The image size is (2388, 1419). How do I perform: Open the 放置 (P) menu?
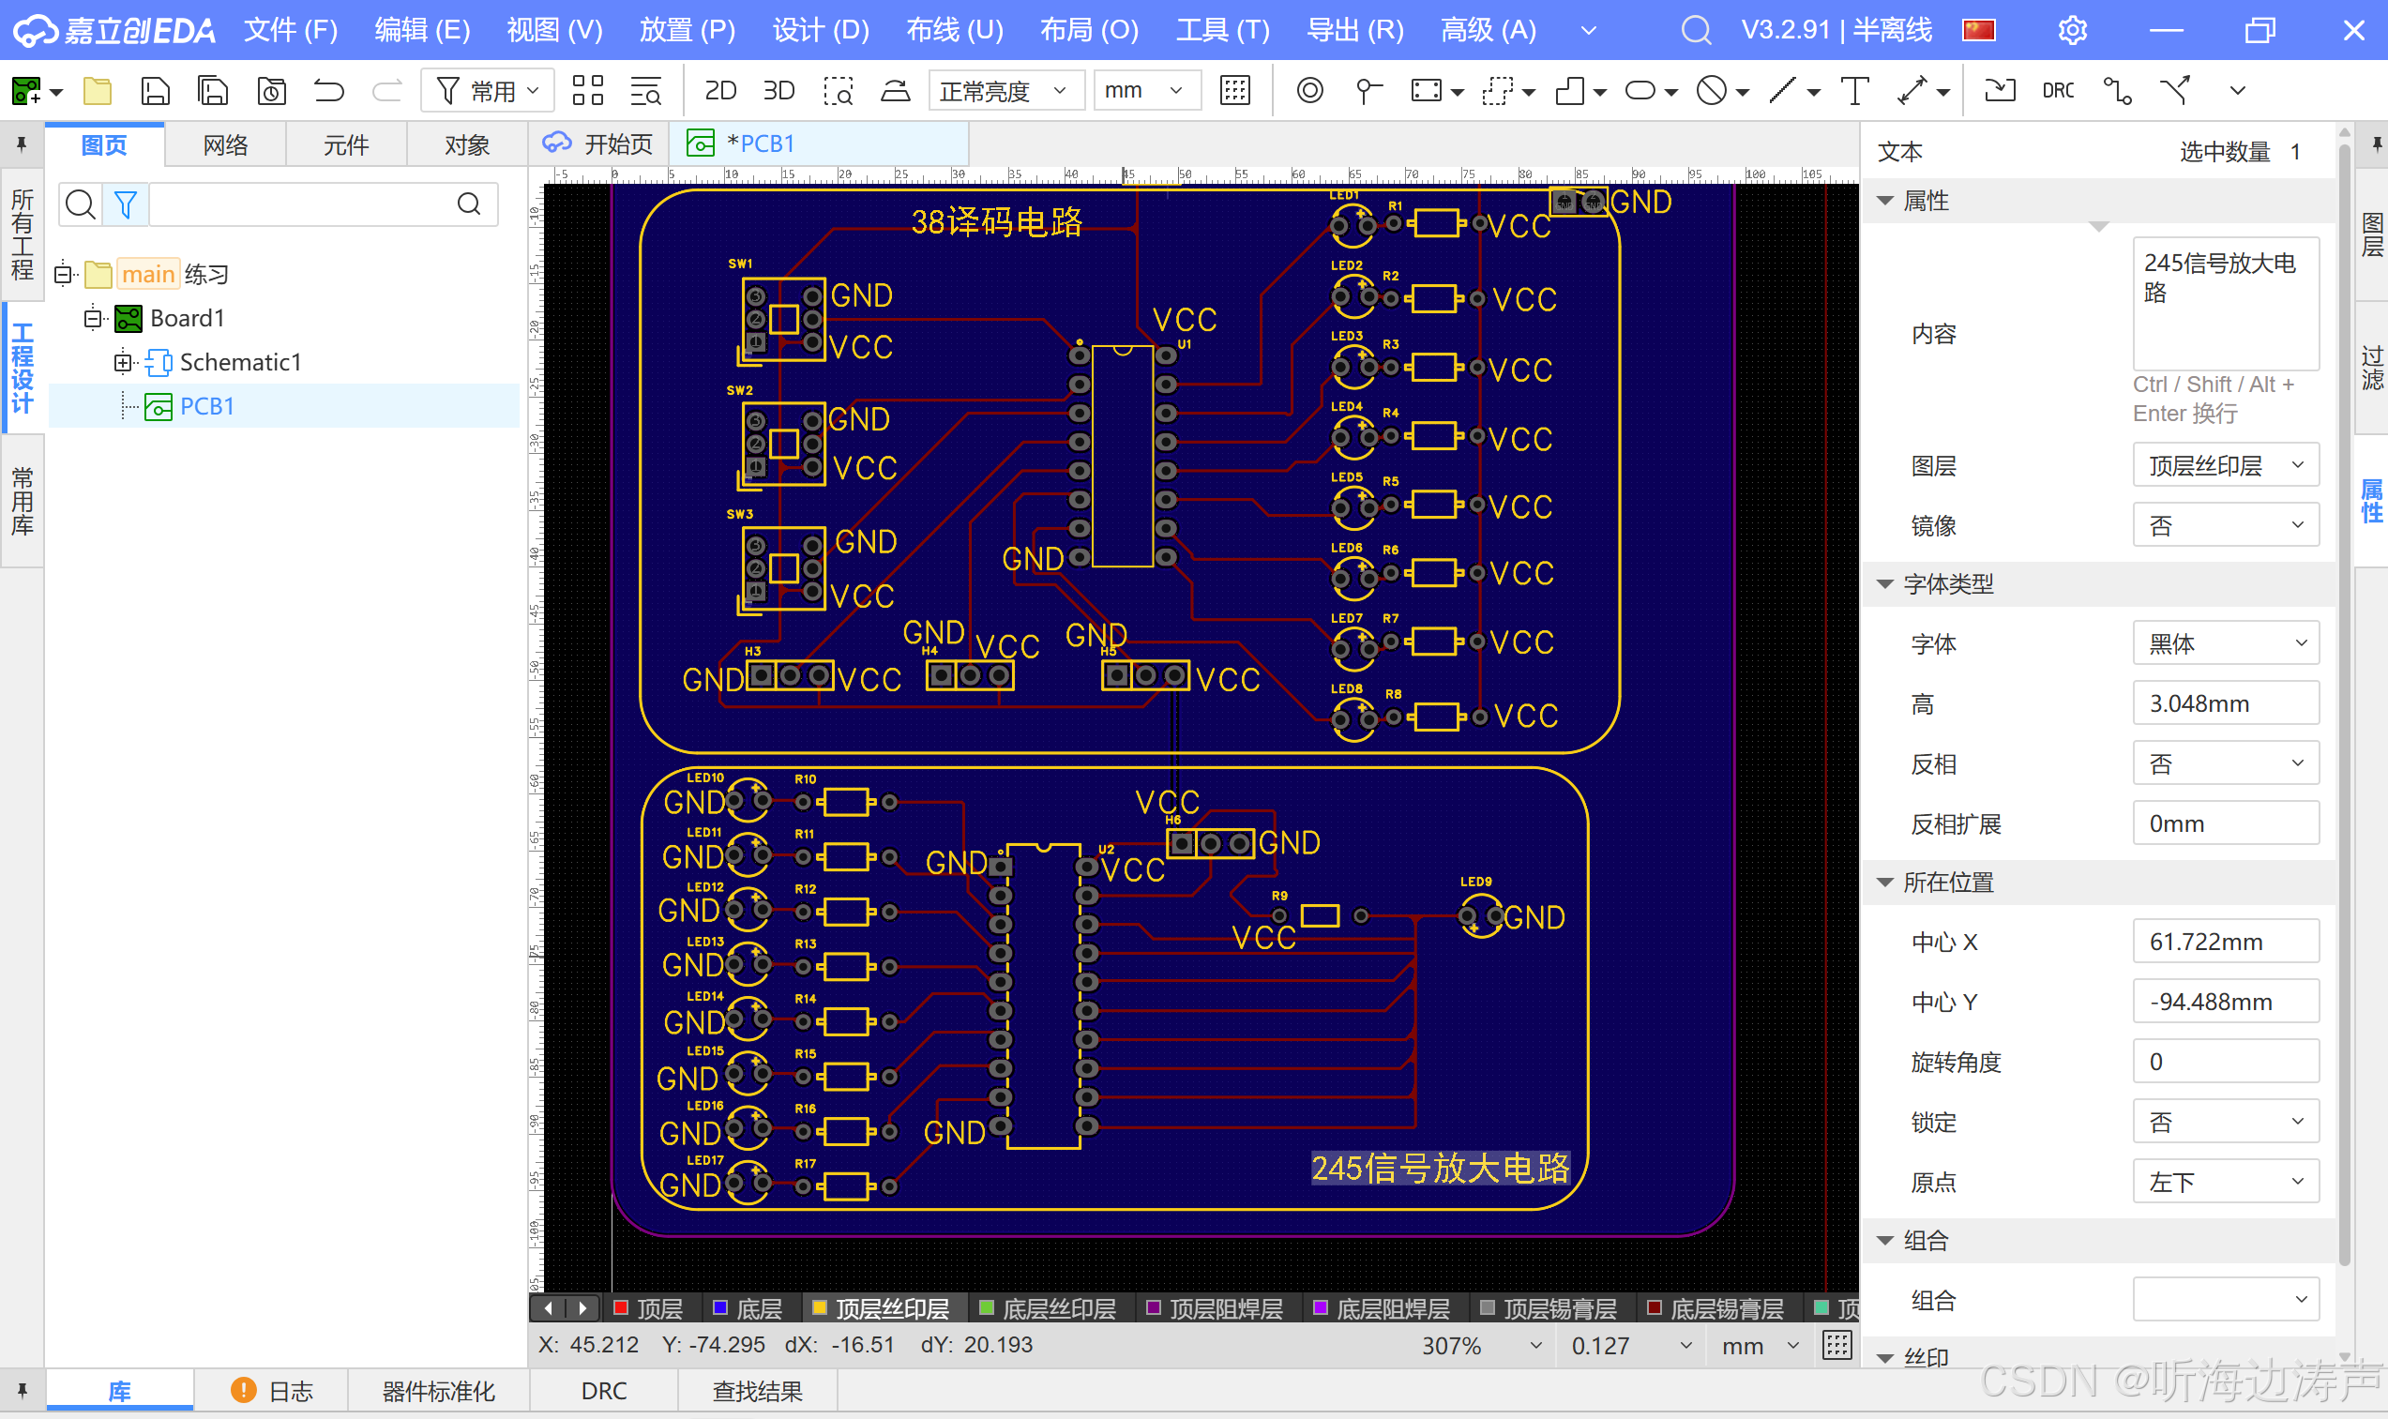tap(688, 31)
